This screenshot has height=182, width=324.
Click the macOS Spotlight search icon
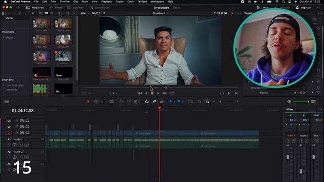click(x=283, y=2)
